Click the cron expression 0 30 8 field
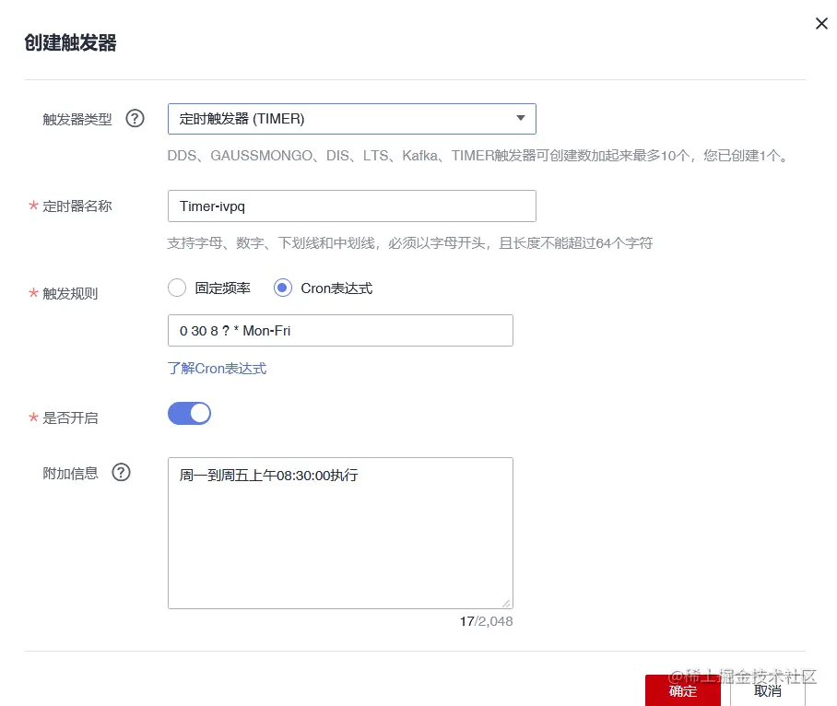 pos(340,330)
